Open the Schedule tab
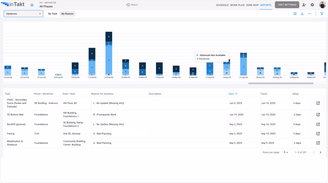This screenshot has width=328, height=183. (x=222, y=5)
